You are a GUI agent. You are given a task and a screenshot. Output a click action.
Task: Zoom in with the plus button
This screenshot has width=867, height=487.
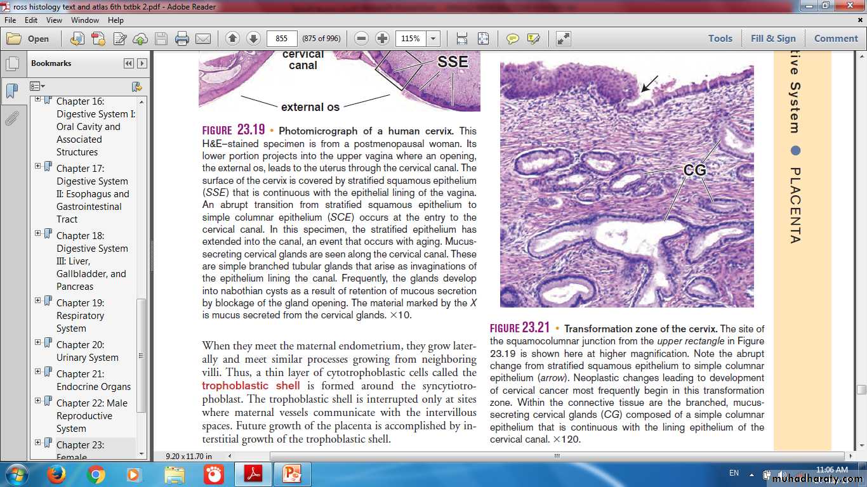click(x=382, y=39)
